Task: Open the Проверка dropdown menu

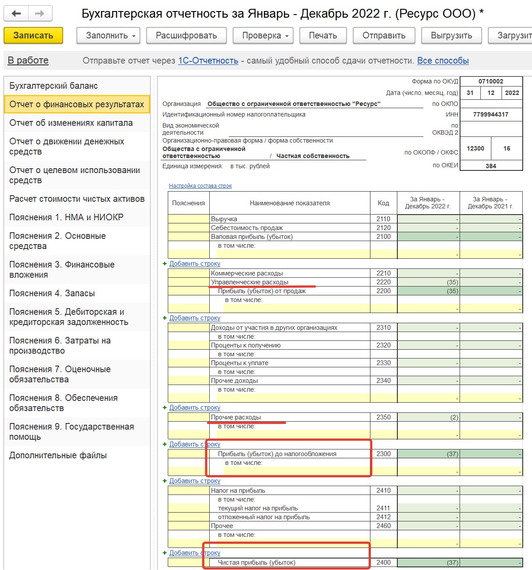Action: point(263,35)
